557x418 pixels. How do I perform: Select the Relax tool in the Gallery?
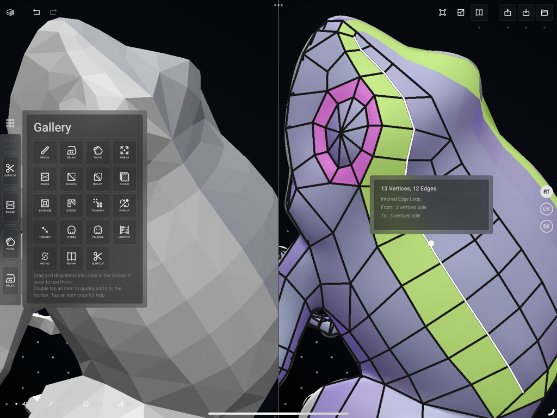pos(71,152)
